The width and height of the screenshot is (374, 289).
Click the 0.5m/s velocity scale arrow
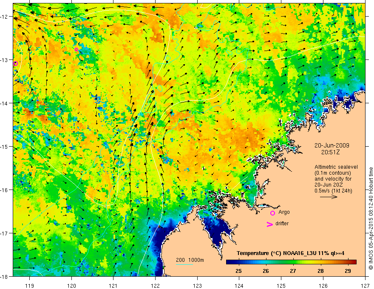click(329, 197)
